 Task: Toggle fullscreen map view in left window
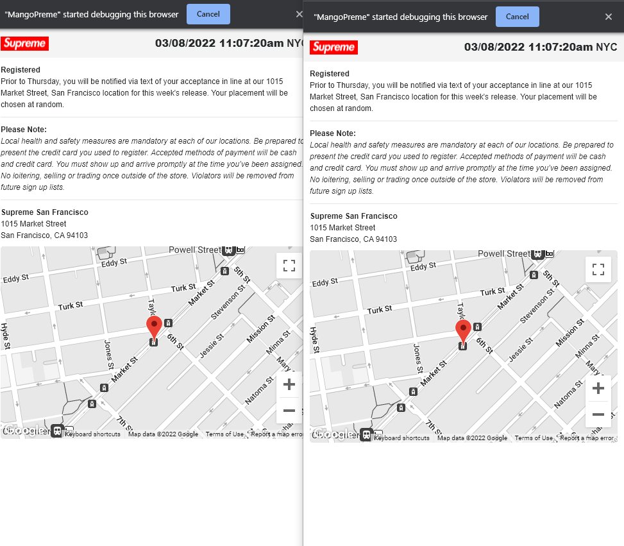(289, 266)
